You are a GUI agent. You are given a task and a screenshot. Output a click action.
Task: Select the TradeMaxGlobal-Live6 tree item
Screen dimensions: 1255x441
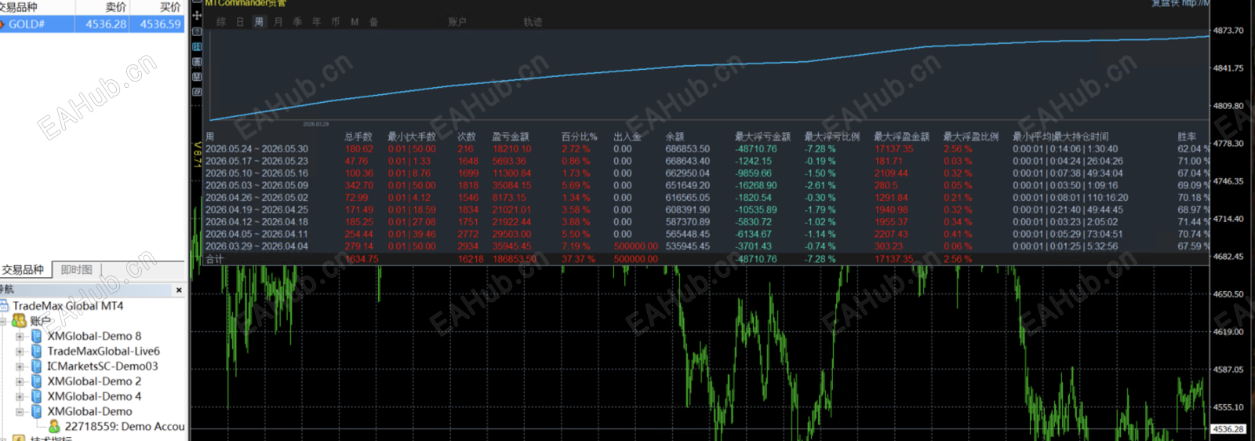(104, 351)
